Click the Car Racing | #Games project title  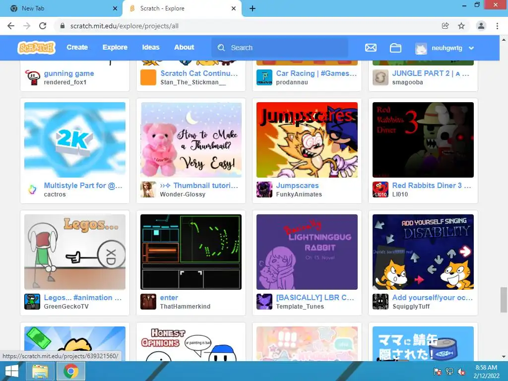tap(317, 73)
